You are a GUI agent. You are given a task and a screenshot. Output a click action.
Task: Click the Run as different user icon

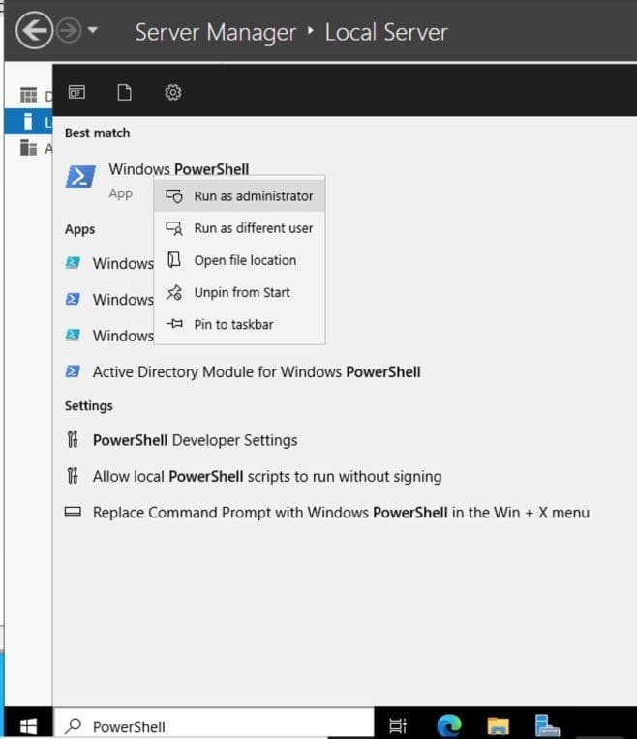tap(174, 228)
